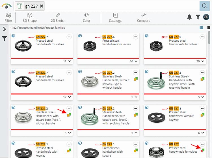This screenshot has width=212, height=158.
Task: Click the funnel filter icon beside the bell
Action: click(x=198, y=17)
